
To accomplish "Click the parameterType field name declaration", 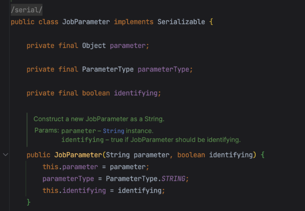I will click(x=163, y=69).
